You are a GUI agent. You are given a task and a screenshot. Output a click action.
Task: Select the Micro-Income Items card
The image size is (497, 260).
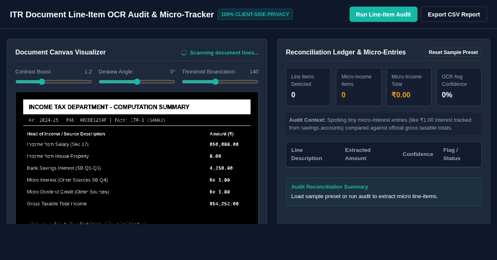[x=359, y=87]
